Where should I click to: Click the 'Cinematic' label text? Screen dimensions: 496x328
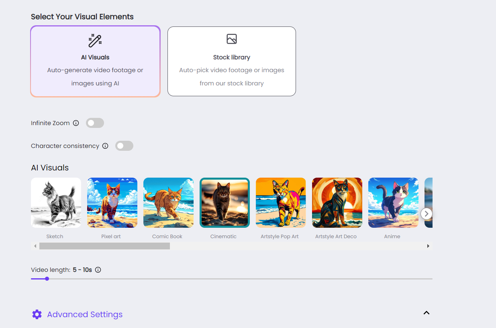[x=223, y=237]
